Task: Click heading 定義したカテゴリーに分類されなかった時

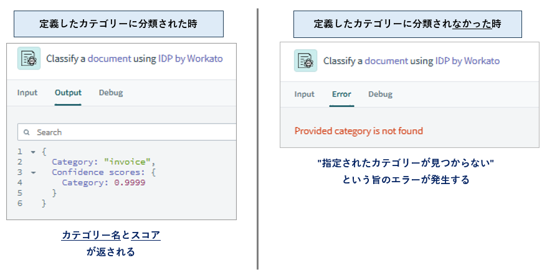Action: point(407,24)
